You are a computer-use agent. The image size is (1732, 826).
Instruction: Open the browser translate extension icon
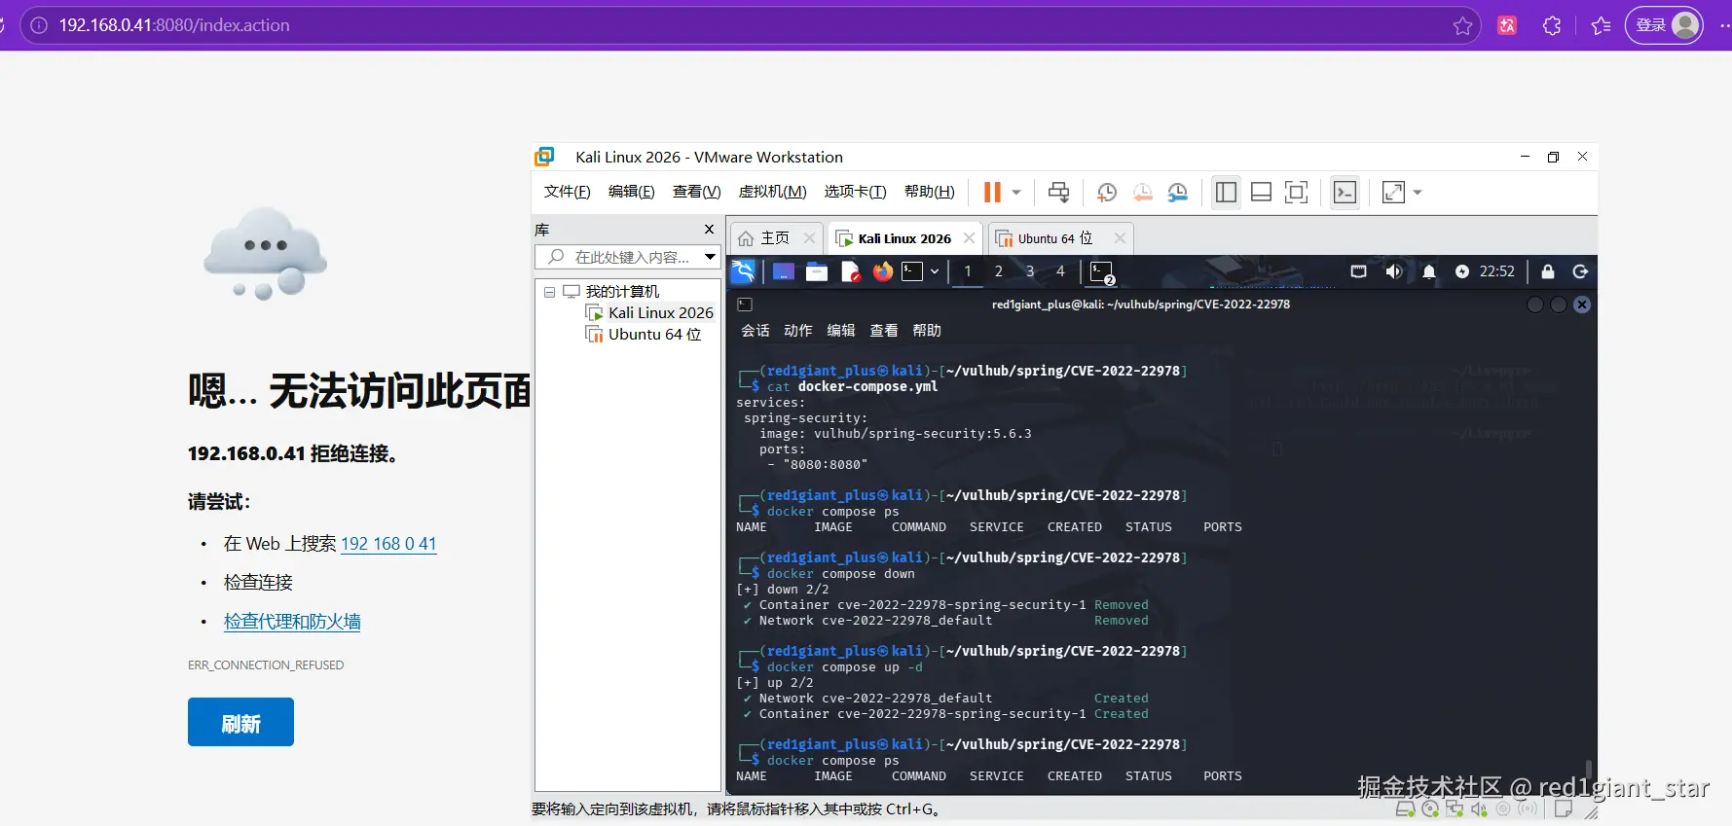[x=1507, y=25]
